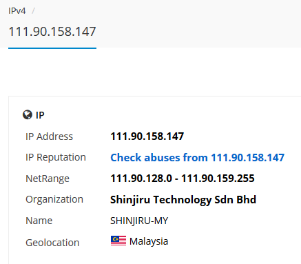The width and height of the screenshot is (301, 264).
Task: Click the Organization label
Action: pos(54,200)
